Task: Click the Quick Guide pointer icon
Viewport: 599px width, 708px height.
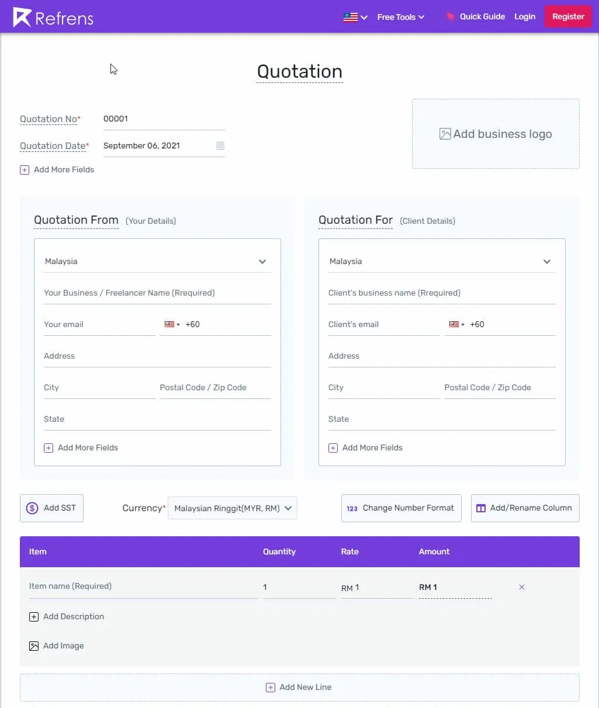Action: click(451, 17)
